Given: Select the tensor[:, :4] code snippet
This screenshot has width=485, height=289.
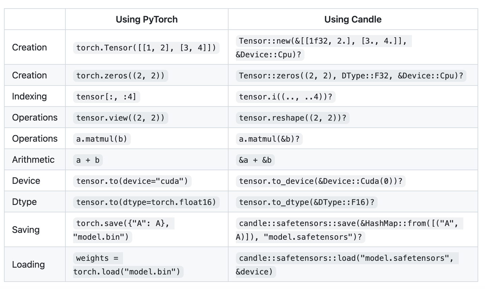Looking at the screenshot, I should (x=106, y=97).
